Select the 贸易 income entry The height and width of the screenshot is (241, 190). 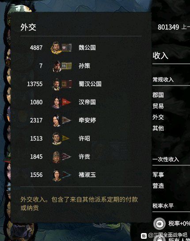(x=158, y=106)
